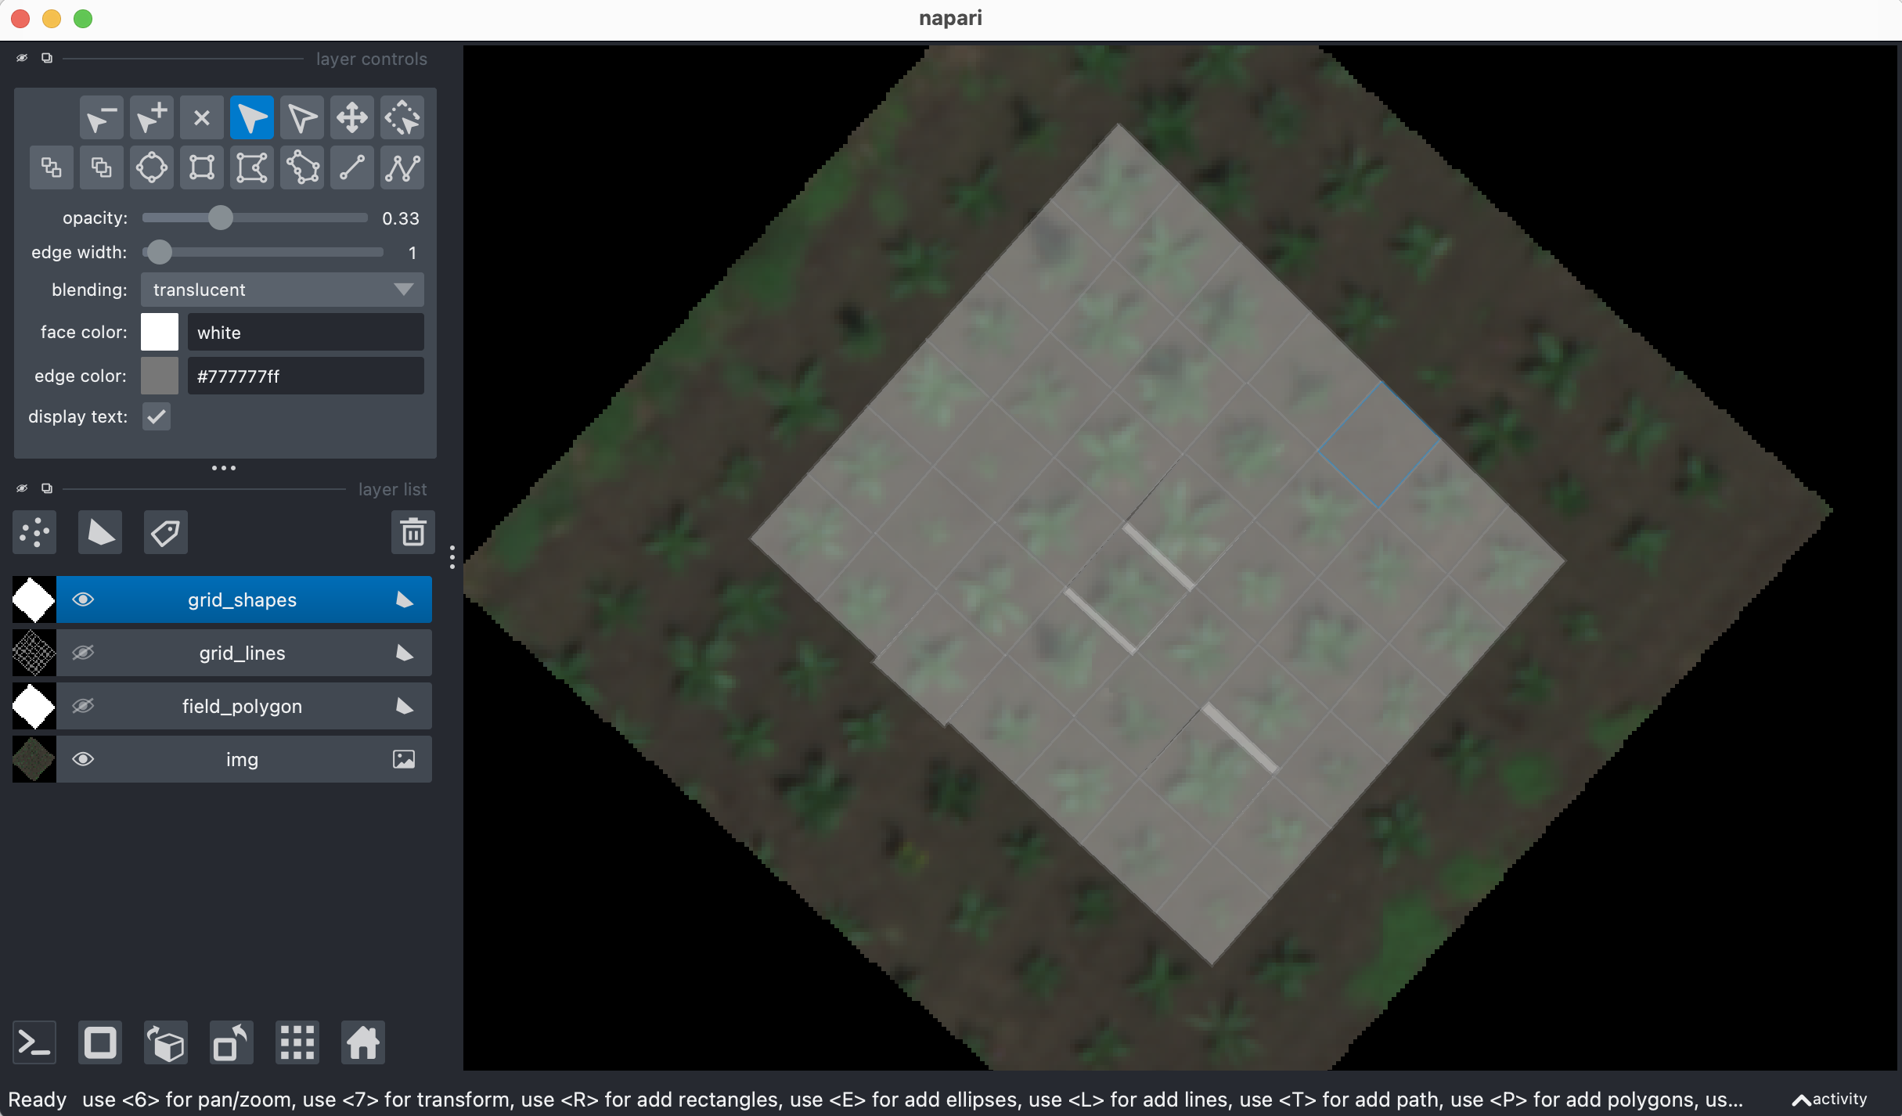This screenshot has width=1902, height=1116.
Task: Delete the selected layer with the trash icon
Action: (x=412, y=533)
